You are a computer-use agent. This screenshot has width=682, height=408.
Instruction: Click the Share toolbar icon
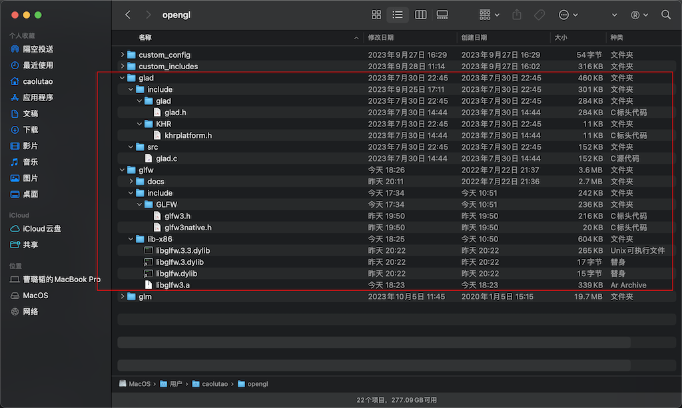(x=517, y=15)
